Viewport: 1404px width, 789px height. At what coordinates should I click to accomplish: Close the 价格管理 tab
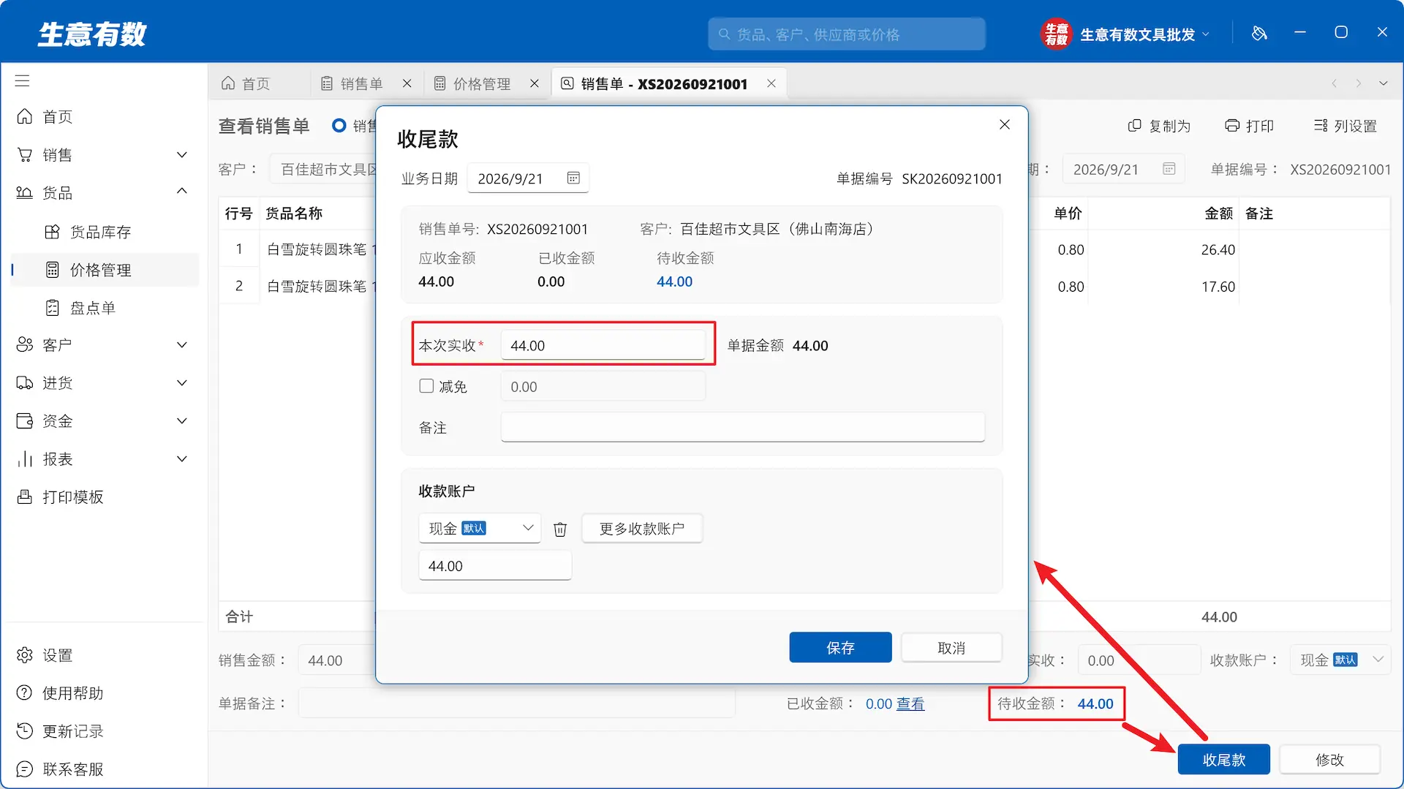click(x=535, y=83)
